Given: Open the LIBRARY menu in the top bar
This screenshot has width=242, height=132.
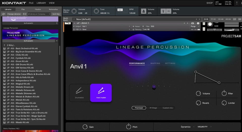Looking at the screenshot, I should click(x=41, y=3).
